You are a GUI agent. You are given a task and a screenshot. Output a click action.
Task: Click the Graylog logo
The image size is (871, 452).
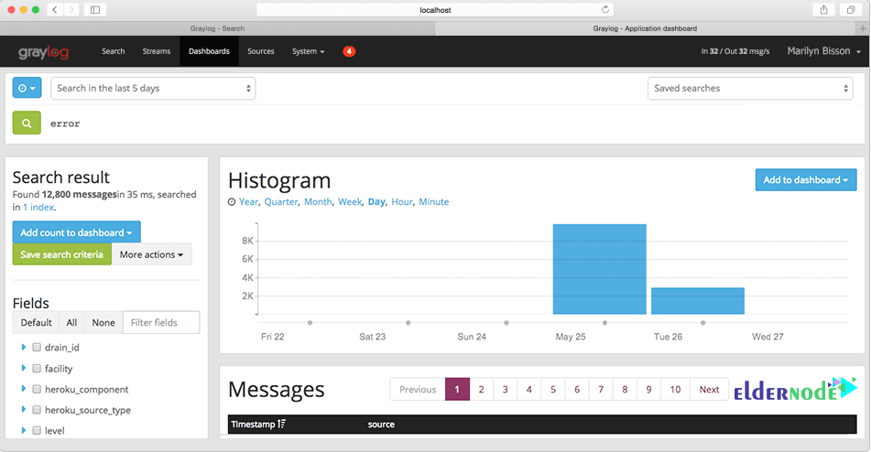pyautogui.click(x=43, y=51)
